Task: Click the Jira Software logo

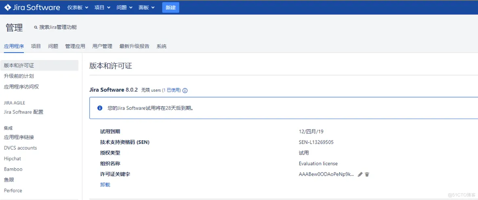Action: [x=32, y=8]
